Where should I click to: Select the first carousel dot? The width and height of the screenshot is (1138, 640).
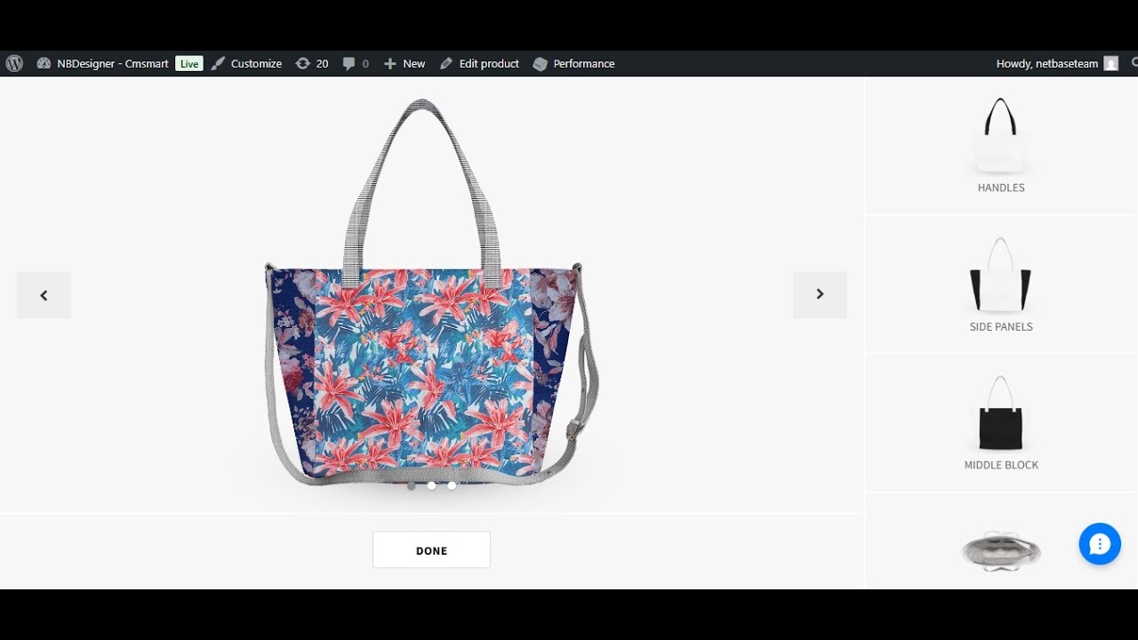411,485
